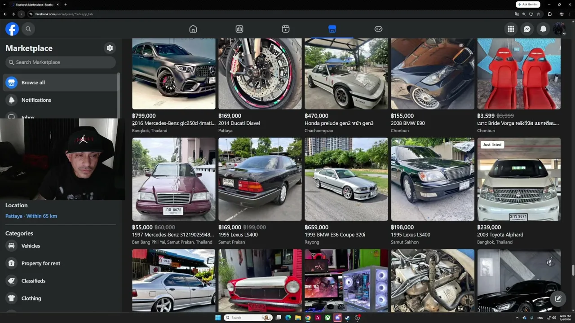Click the browser forward arrow

pyautogui.click(x=13, y=14)
